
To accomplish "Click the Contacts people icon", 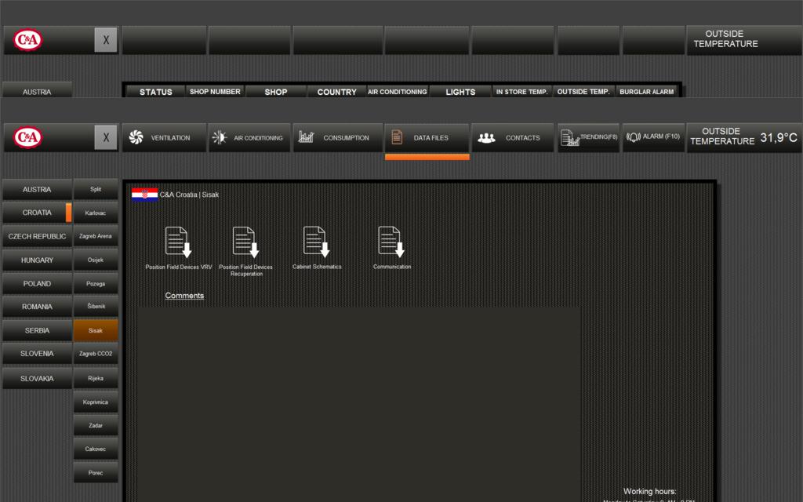I will click(x=486, y=137).
